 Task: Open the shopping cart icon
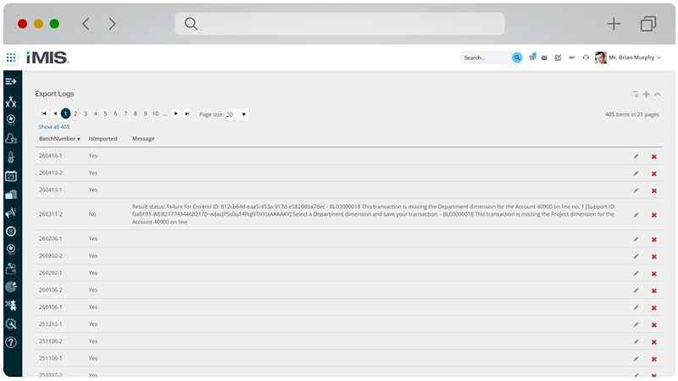[x=532, y=57]
